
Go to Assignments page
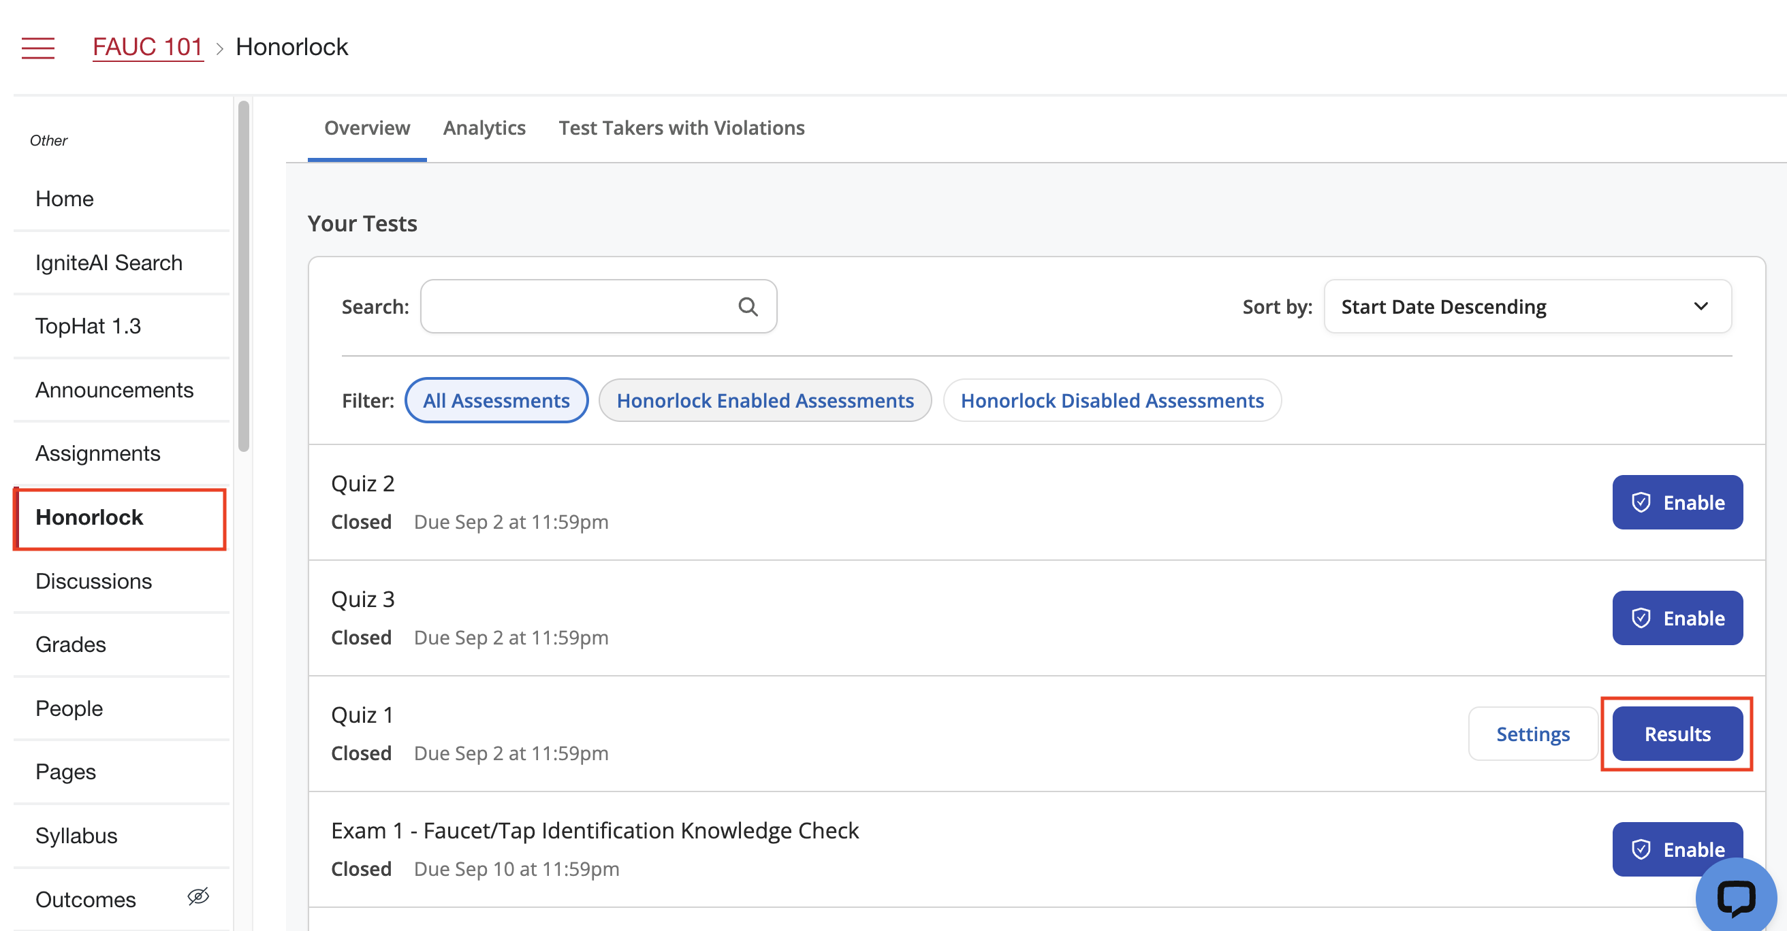point(98,453)
